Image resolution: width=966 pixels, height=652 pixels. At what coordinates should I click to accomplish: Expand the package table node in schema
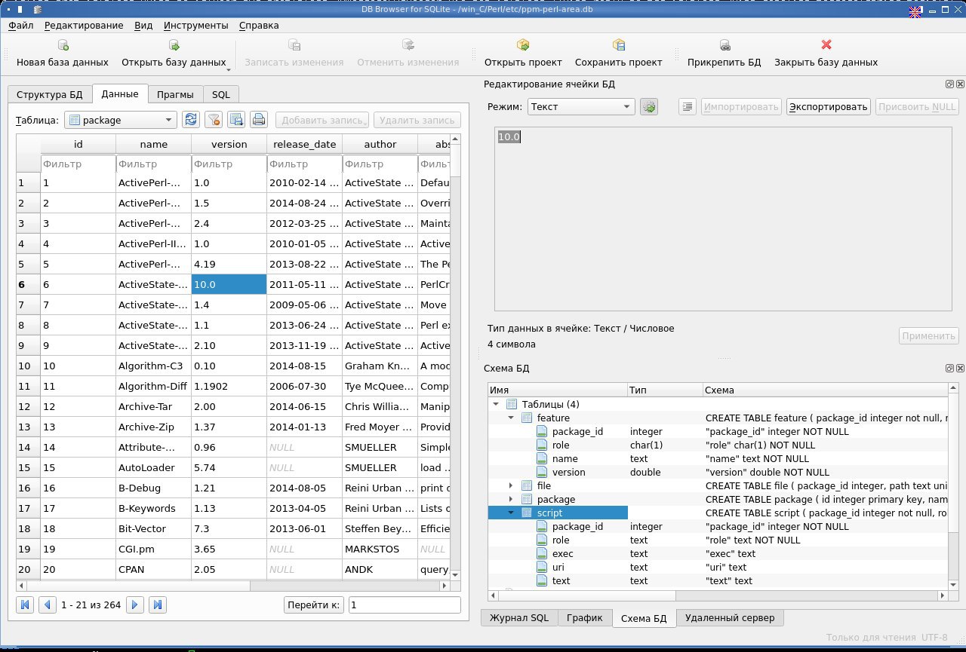point(511,500)
